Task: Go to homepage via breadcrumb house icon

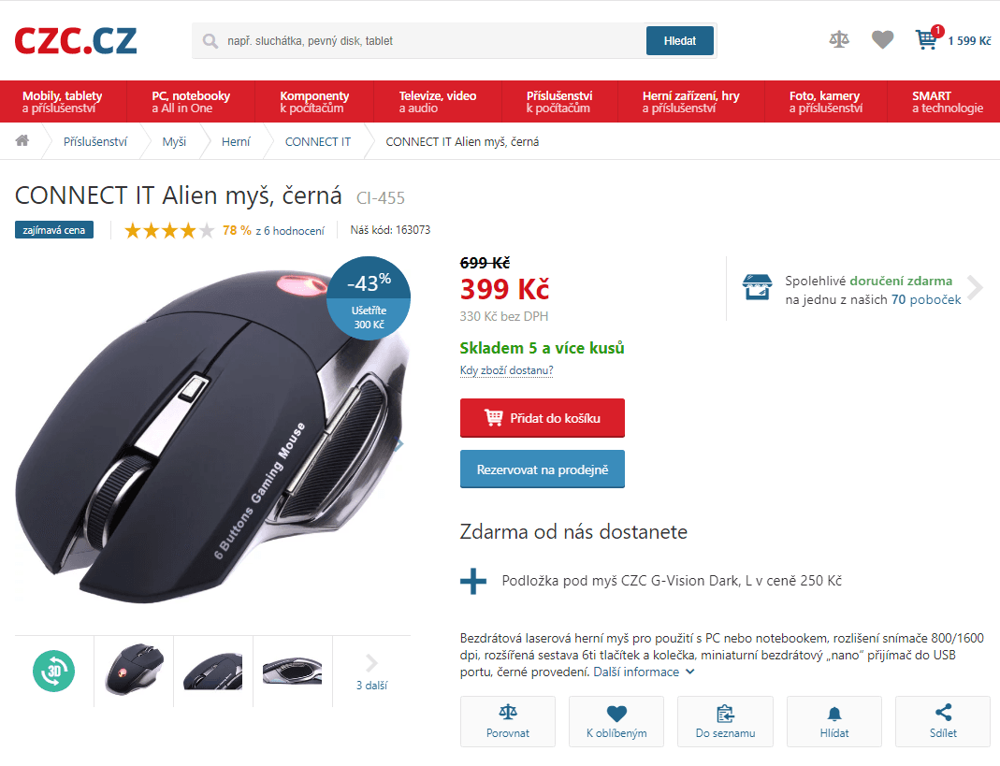Action: (22, 141)
